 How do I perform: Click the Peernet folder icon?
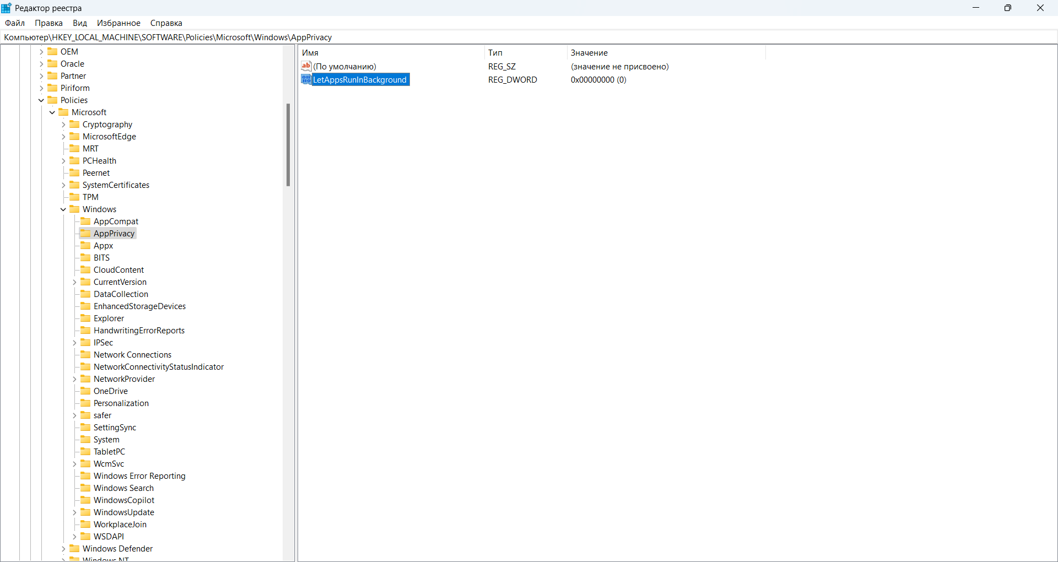pos(74,172)
